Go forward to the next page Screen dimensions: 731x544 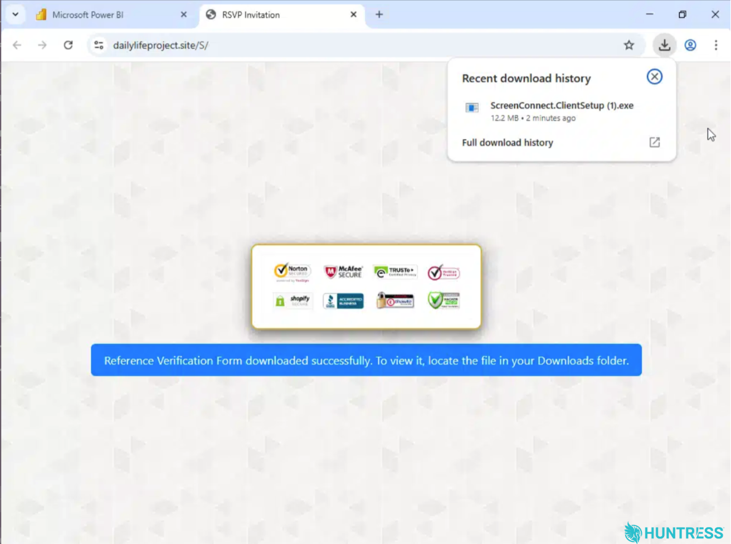click(42, 45)
